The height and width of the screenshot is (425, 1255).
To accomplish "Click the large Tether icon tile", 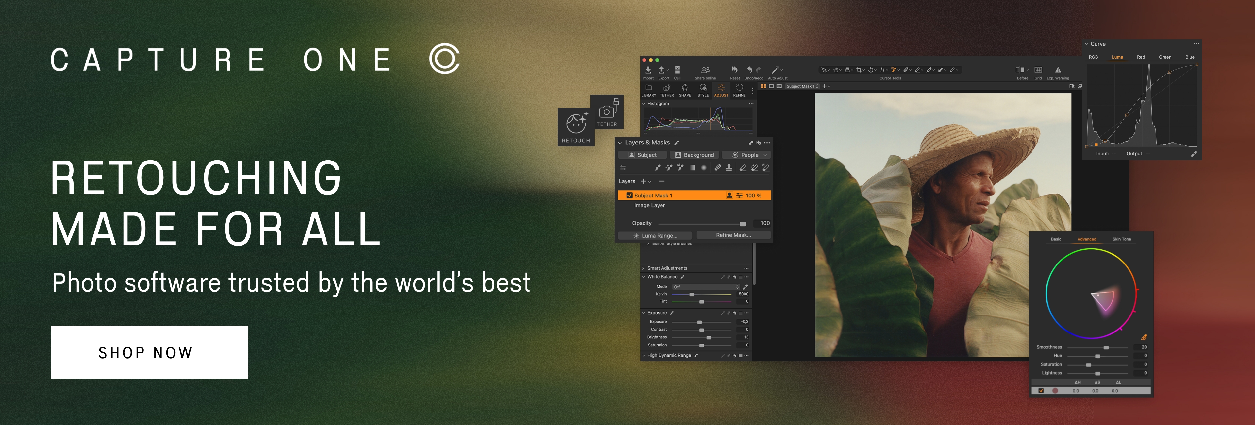I will tap(607, 111).
